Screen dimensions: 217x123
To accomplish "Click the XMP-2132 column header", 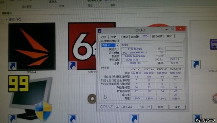I will [175, 69].
